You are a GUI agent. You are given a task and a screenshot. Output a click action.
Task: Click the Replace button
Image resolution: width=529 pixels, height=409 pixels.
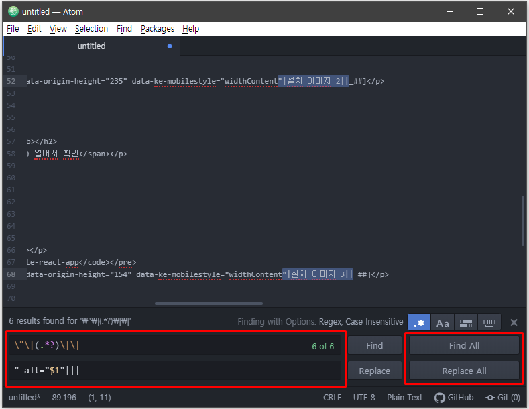375,371
